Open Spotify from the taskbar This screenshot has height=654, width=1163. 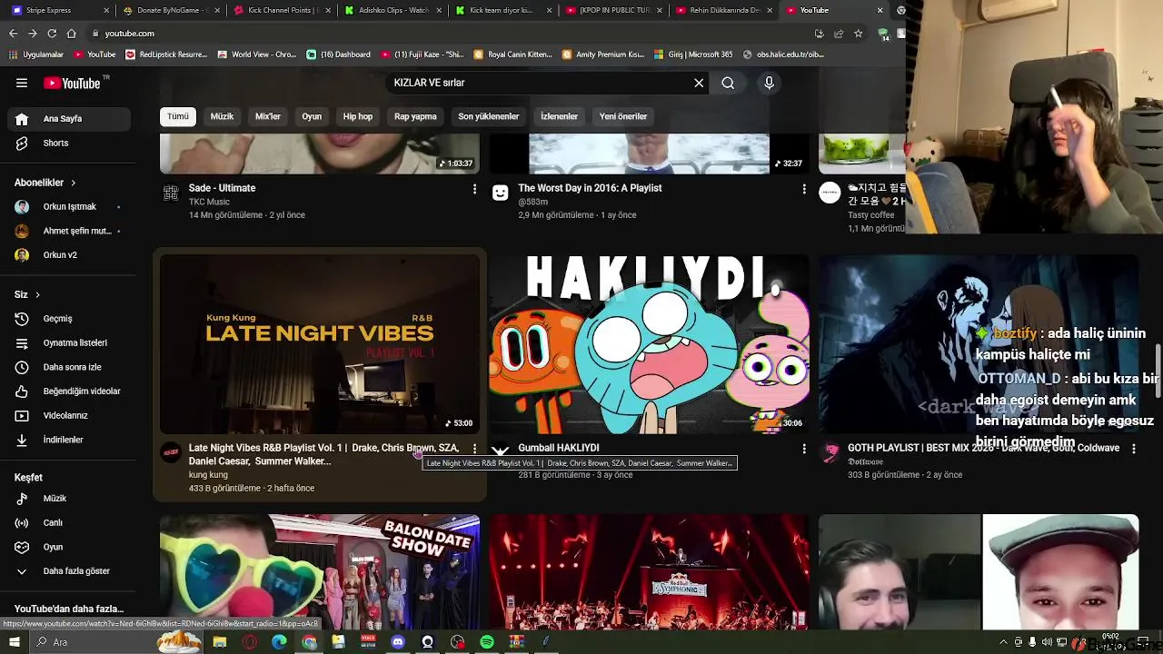(x=487, y=642)
